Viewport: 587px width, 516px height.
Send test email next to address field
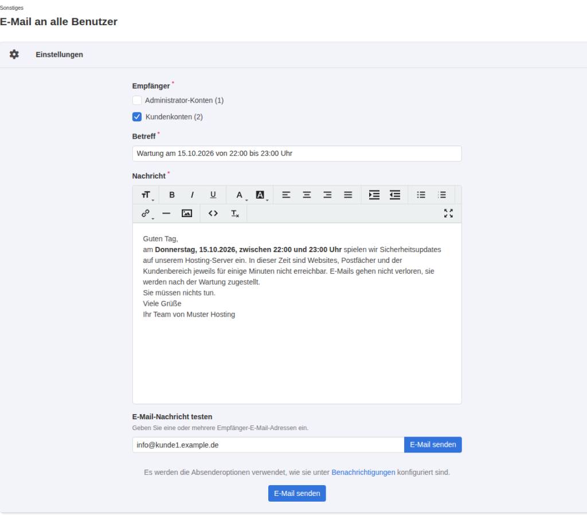pos(433,445)
